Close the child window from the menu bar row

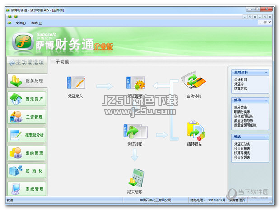(270, 22)
